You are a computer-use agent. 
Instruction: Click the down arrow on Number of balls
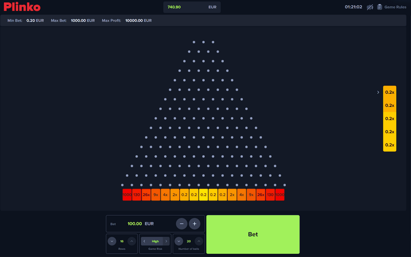pyautogui.click(x=179, y=241)
